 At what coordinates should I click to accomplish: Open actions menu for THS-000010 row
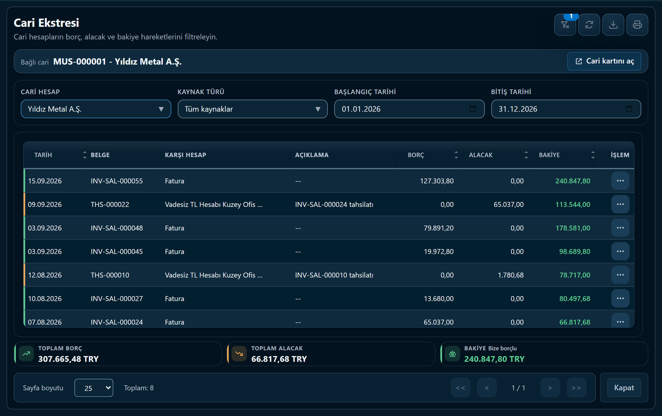tap(620, 275)
